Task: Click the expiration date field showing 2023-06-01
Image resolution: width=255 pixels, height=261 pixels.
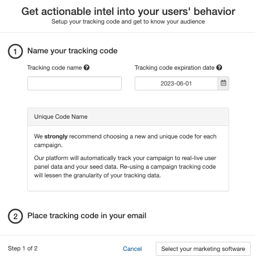Action: [176, 83]
